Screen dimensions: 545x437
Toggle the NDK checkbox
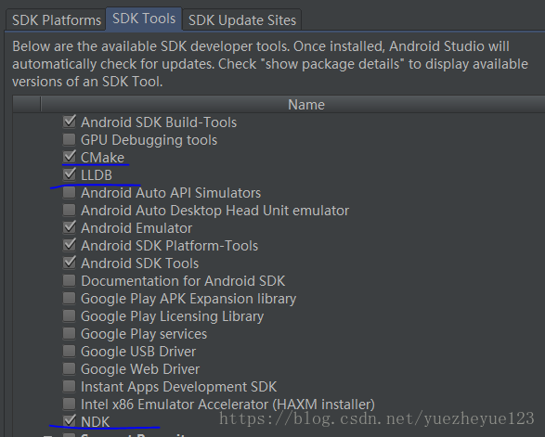point(70,421)
